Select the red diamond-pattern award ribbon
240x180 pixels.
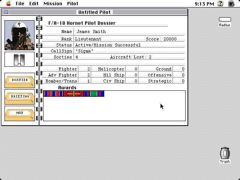(x=73, y=94)
